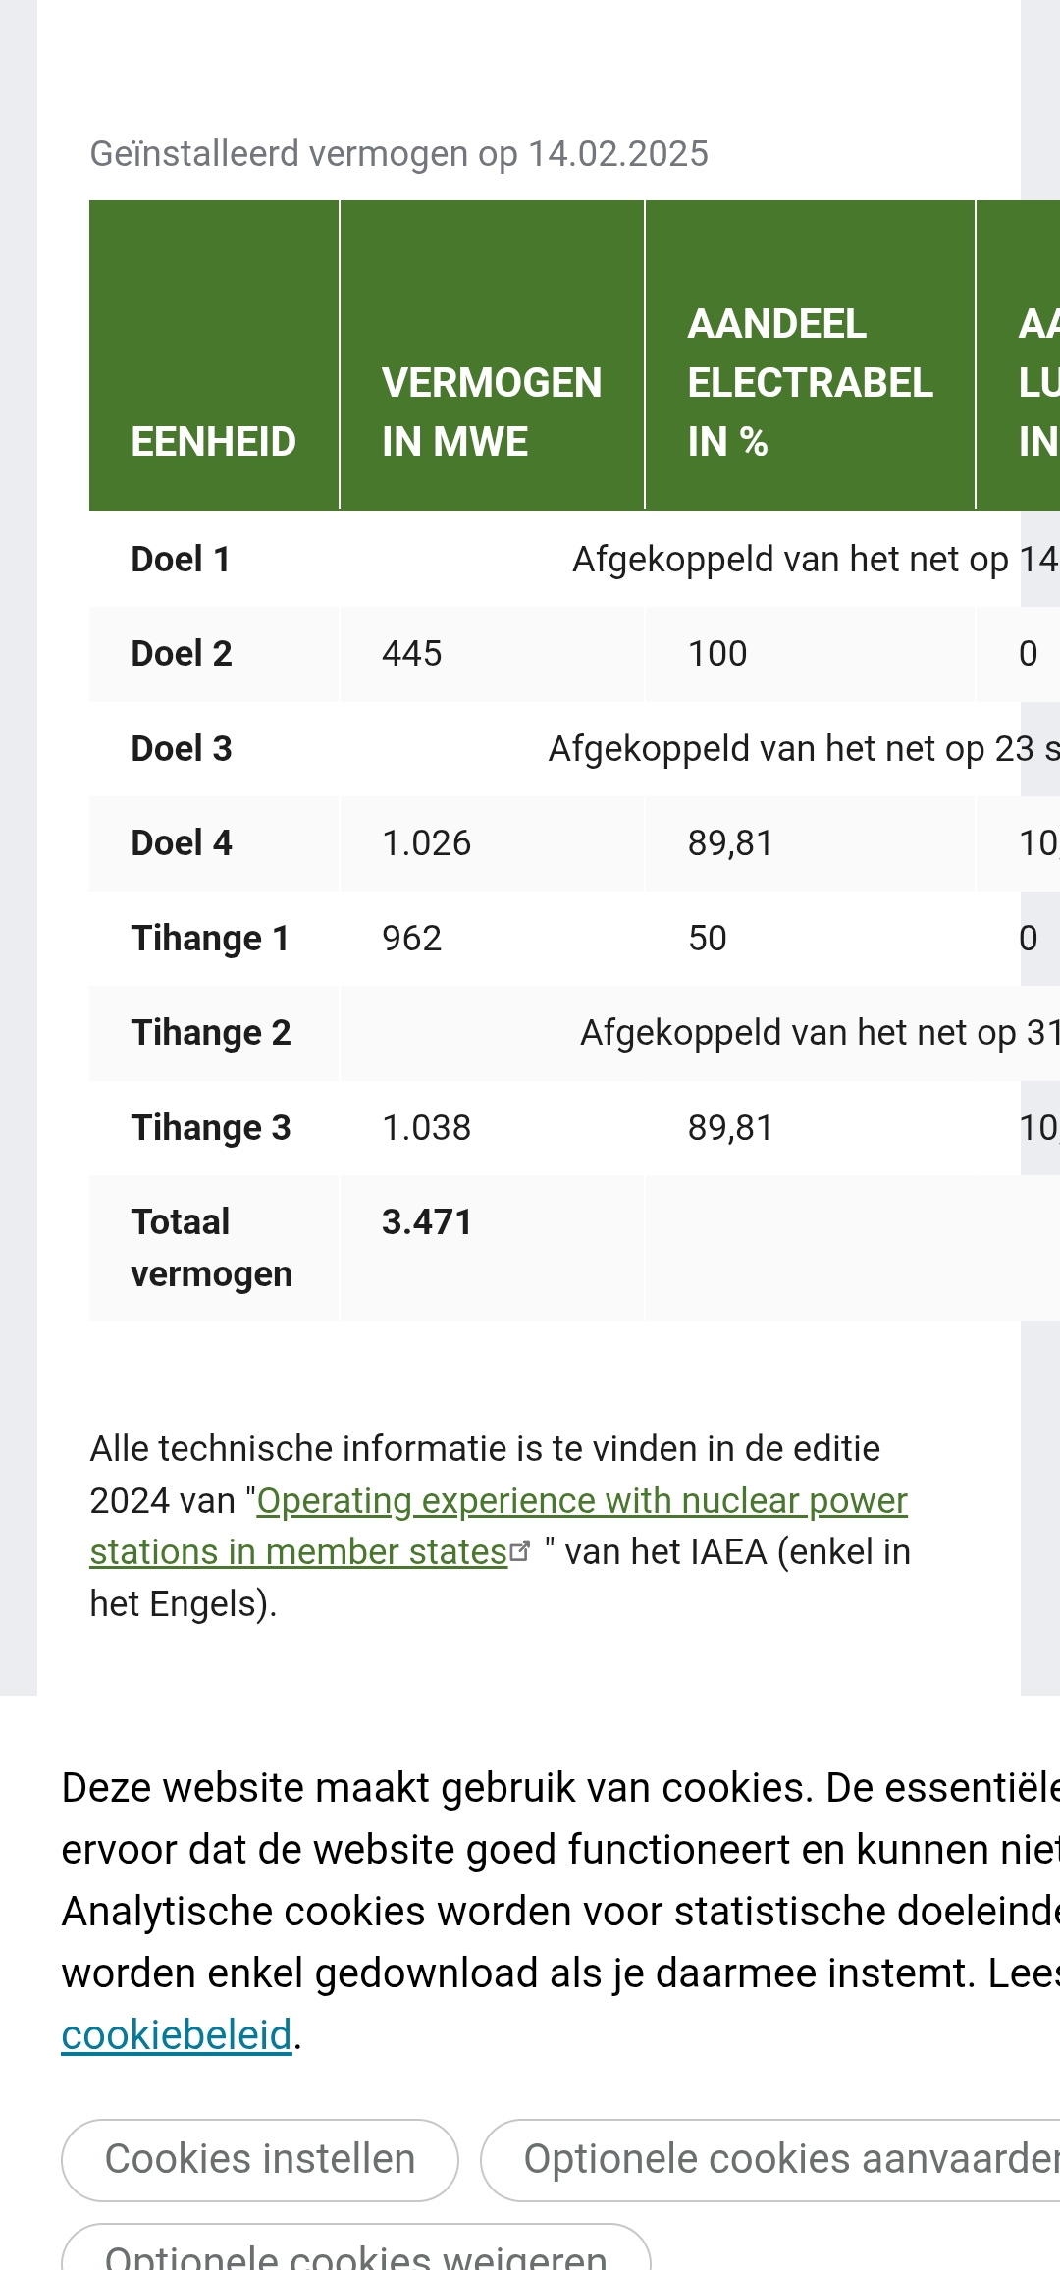Open the cookiebeleid link
The image size is (1060, 2270).
tap(177, 2035)
